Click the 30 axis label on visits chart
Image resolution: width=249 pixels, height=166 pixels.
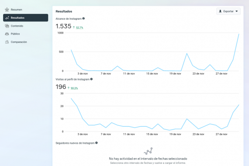pyautogui.click(x=62, y=93)
